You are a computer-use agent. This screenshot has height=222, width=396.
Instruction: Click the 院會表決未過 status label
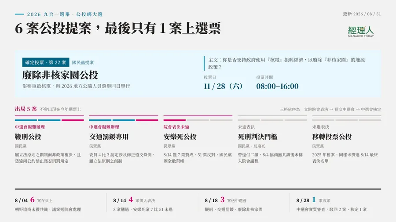(176, 127)
